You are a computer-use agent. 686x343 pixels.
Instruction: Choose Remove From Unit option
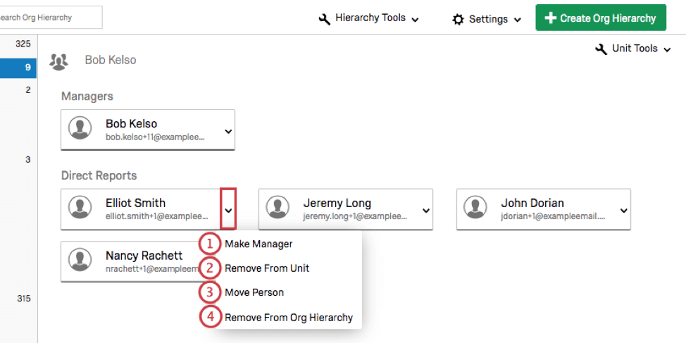267,268
